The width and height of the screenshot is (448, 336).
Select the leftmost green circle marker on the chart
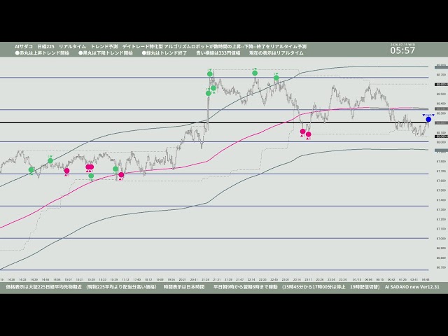(31, 170)
